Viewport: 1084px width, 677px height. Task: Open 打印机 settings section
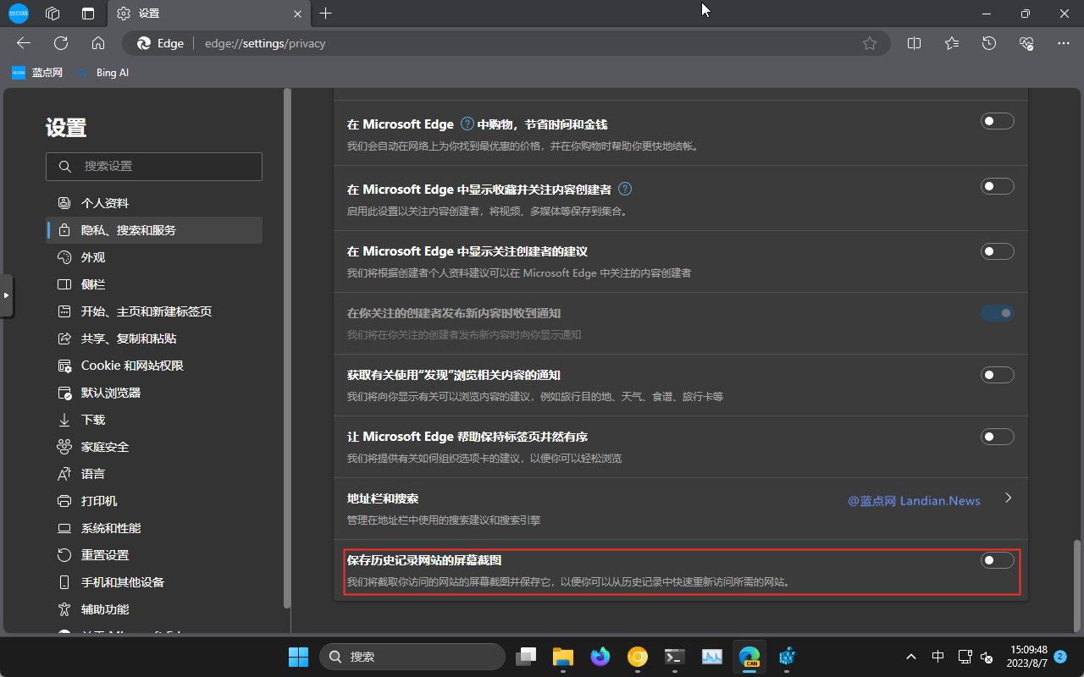point(154,501)
